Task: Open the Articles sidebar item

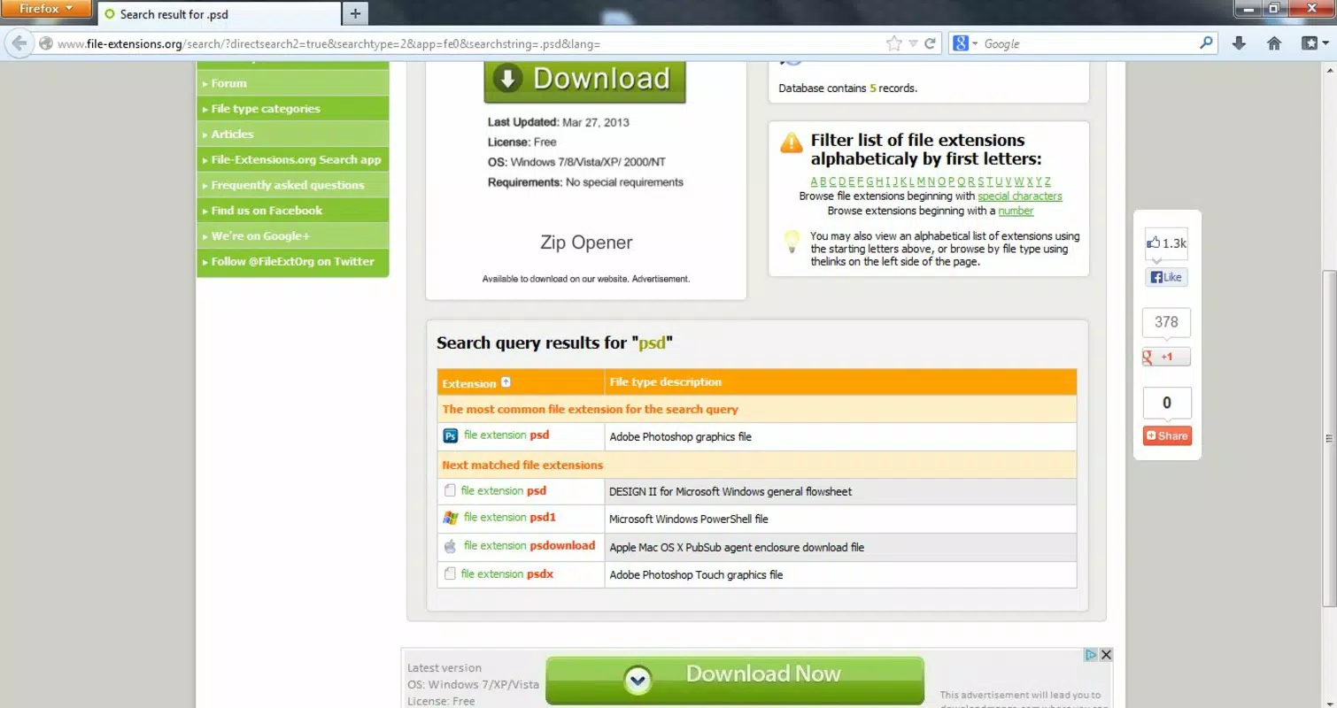Action: [x=292, y=135]
